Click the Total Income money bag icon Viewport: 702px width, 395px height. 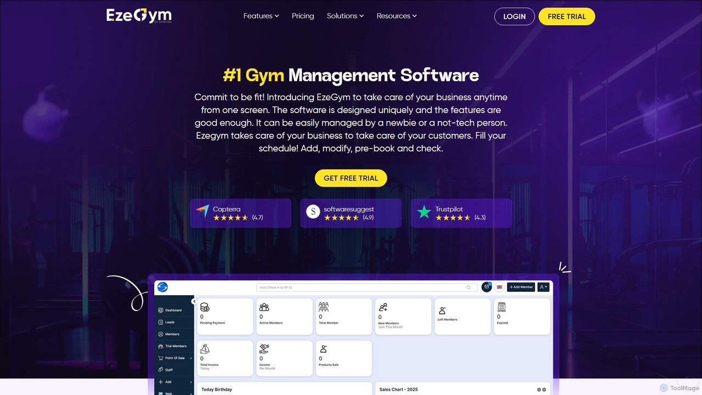(205, 349)
